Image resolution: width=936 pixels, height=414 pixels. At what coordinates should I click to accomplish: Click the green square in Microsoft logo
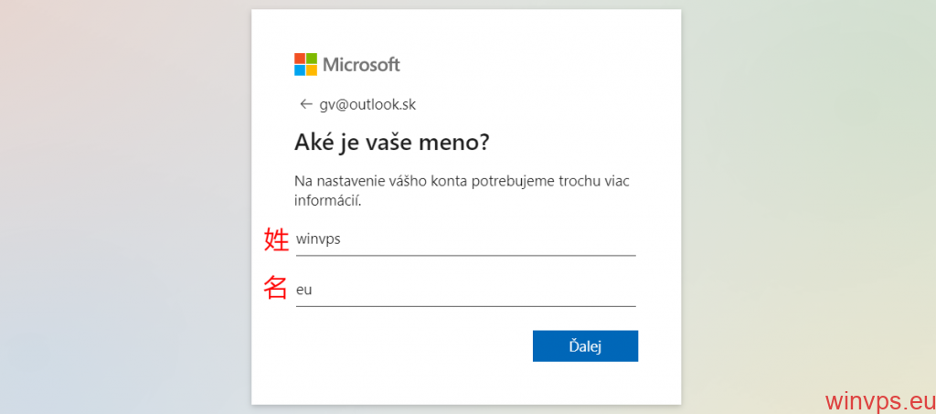pos(312,58)
